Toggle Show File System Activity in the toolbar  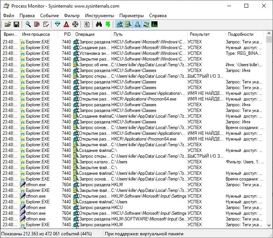[x=128, y=24]
